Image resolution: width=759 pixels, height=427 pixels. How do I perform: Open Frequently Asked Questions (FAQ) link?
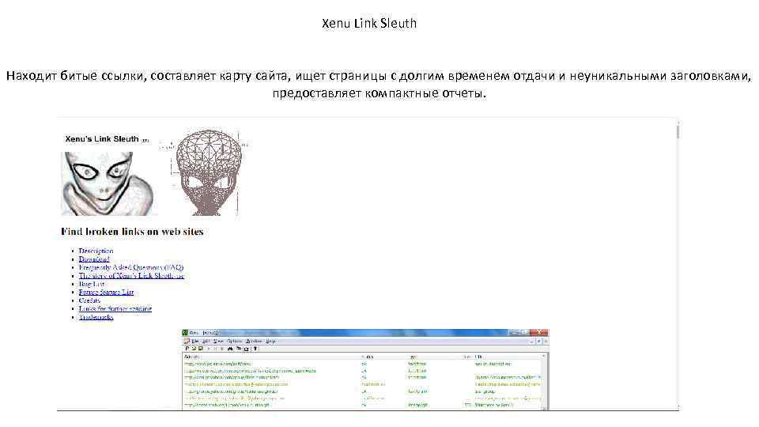[x=131, y=267]
